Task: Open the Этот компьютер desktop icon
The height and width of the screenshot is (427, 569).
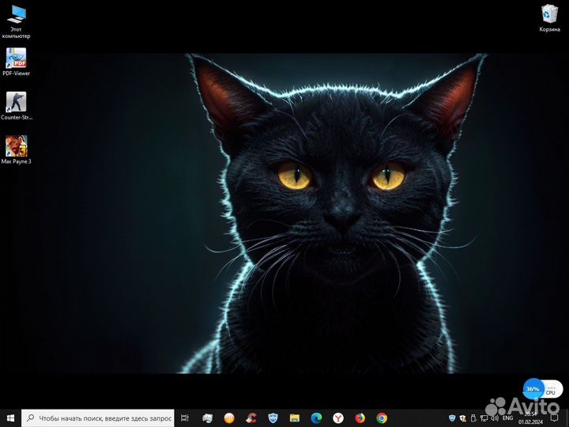Action: click(17, 22)
